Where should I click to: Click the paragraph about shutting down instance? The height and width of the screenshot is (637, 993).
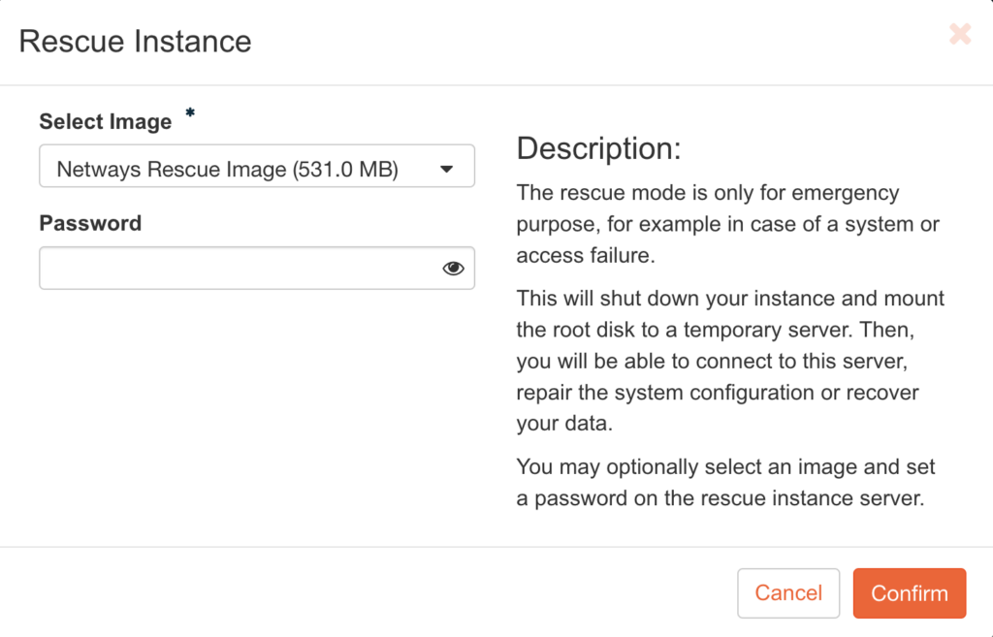point(730,361)
